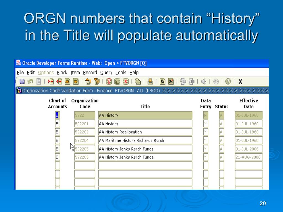Select title AA Maritime History Richards Rsrch
This screenshot has width=283, height=212.
145,141
